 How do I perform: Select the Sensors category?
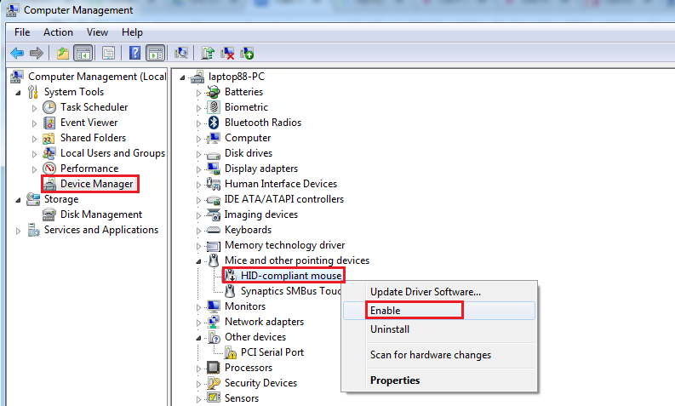click(242, 398)
